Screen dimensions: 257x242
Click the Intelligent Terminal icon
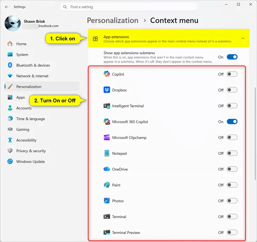click(107, 106)
